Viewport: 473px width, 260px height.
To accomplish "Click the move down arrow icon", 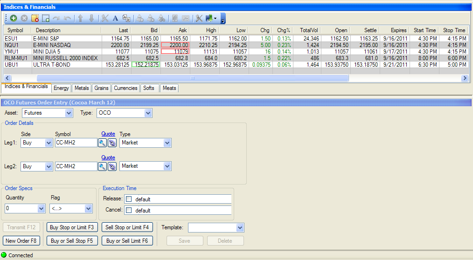I will click(91, 18).
